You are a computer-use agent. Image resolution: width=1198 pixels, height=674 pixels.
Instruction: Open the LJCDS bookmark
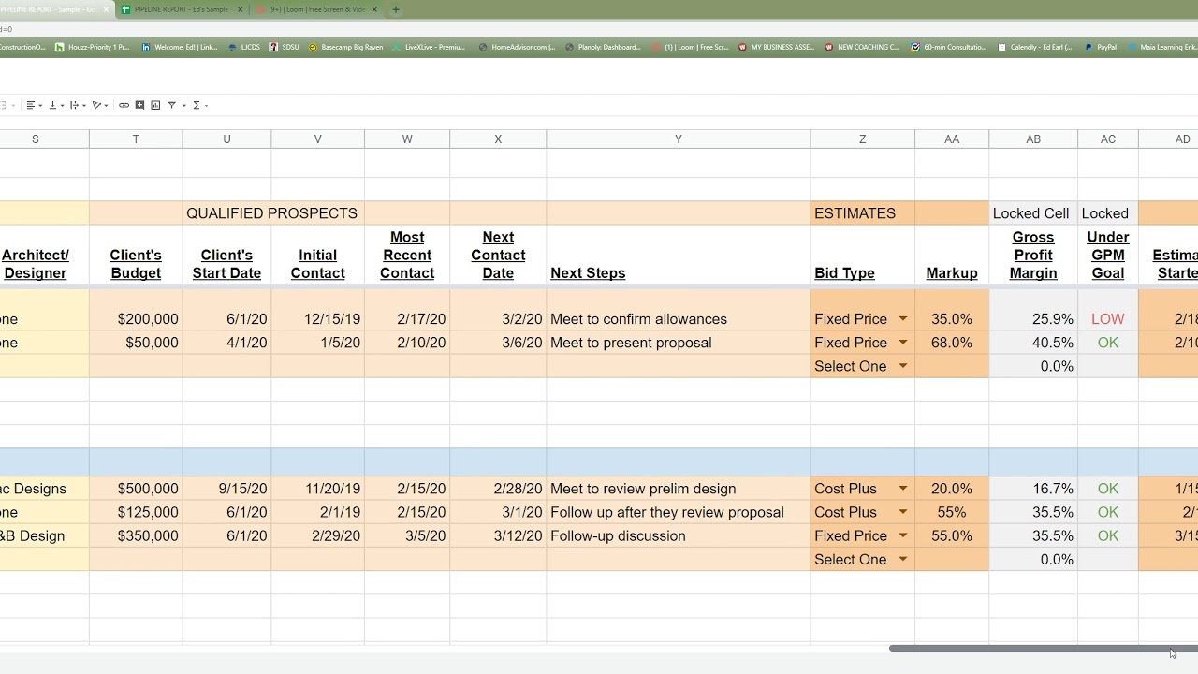click(244, 47)
